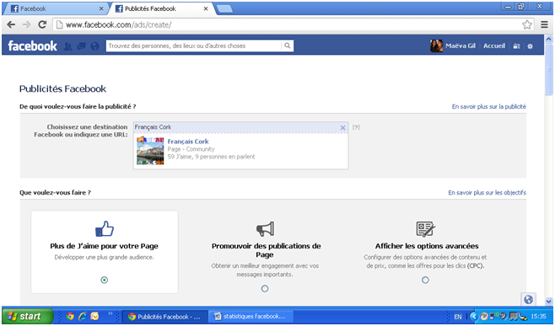Open the notifications globe in header
Image resolution: width=555 pixels, height=326 pixels.
click(x=94, y=46)
